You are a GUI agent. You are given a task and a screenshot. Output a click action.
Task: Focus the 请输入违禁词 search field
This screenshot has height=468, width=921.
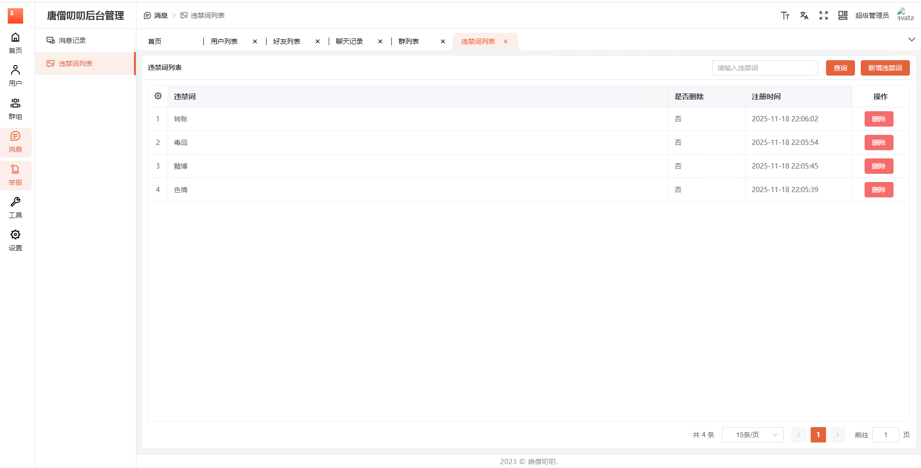click(765, 68)
